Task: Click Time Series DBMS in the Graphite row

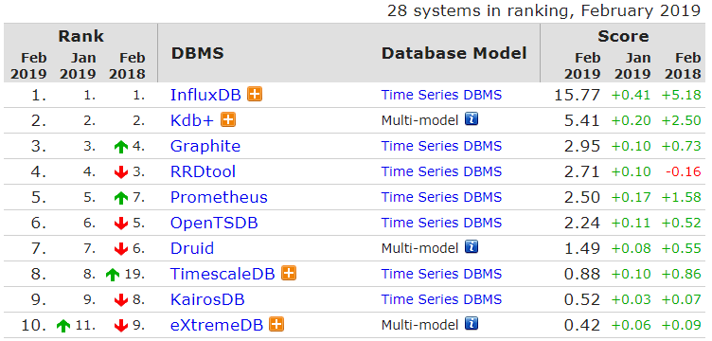Action: click(441, 146)
